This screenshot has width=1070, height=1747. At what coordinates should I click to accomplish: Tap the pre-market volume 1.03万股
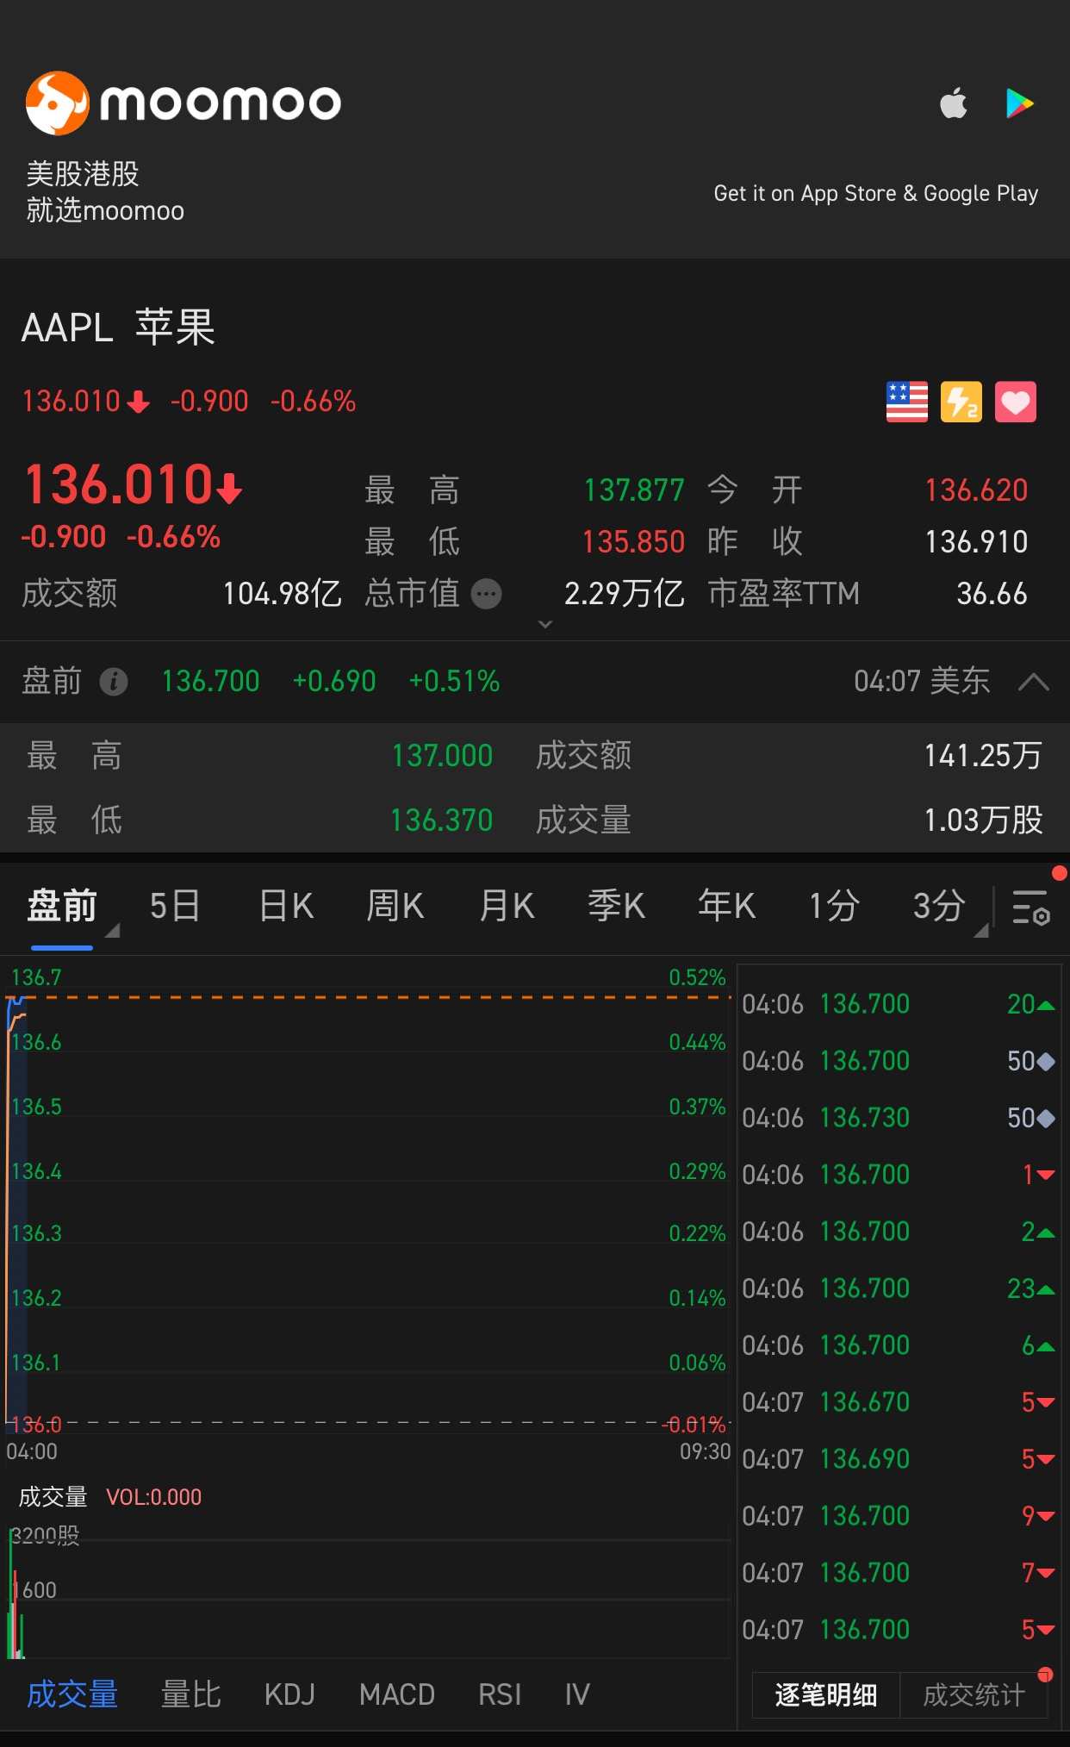[x=983, y=820]
